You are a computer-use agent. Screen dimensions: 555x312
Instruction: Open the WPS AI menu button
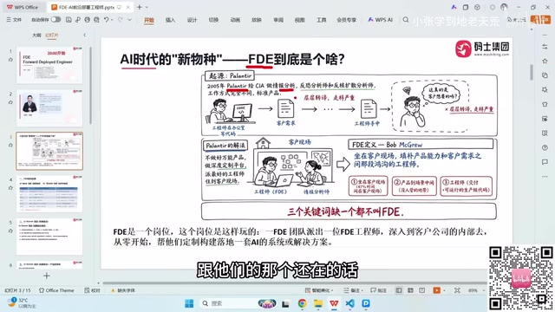click(x=380, y=20)
